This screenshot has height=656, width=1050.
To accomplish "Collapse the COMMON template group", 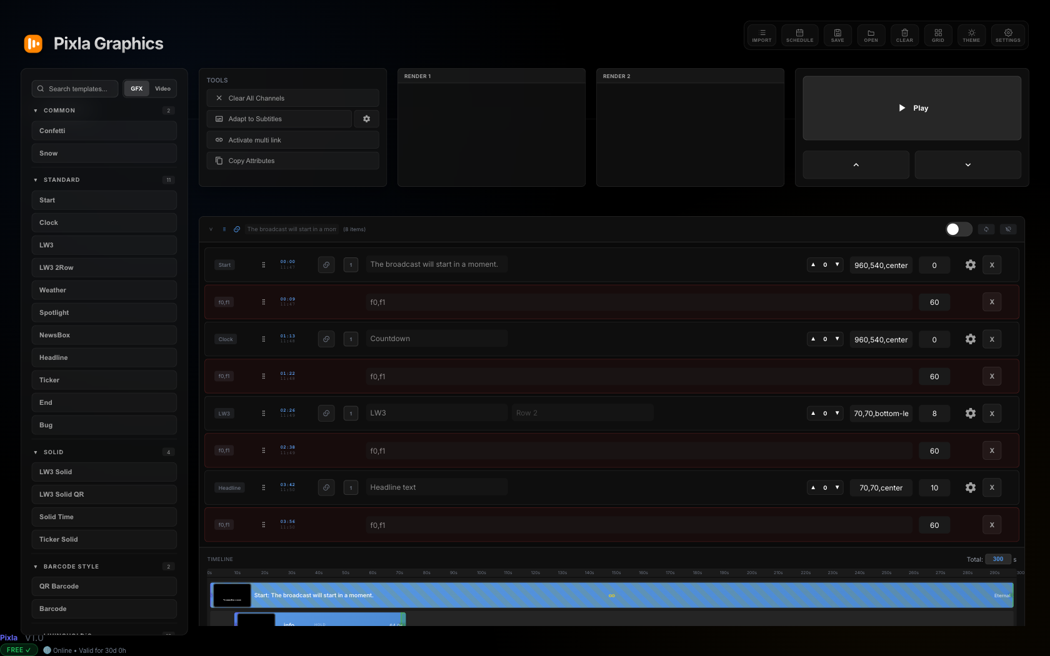I will coord(36,111).
